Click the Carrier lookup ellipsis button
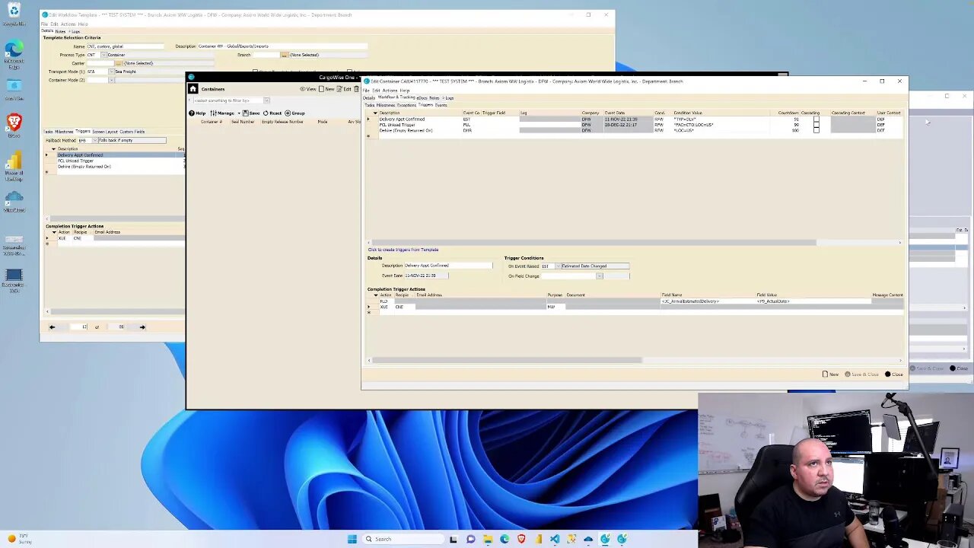974x548 pixels. pyautogui.click(x=119, y=63)
